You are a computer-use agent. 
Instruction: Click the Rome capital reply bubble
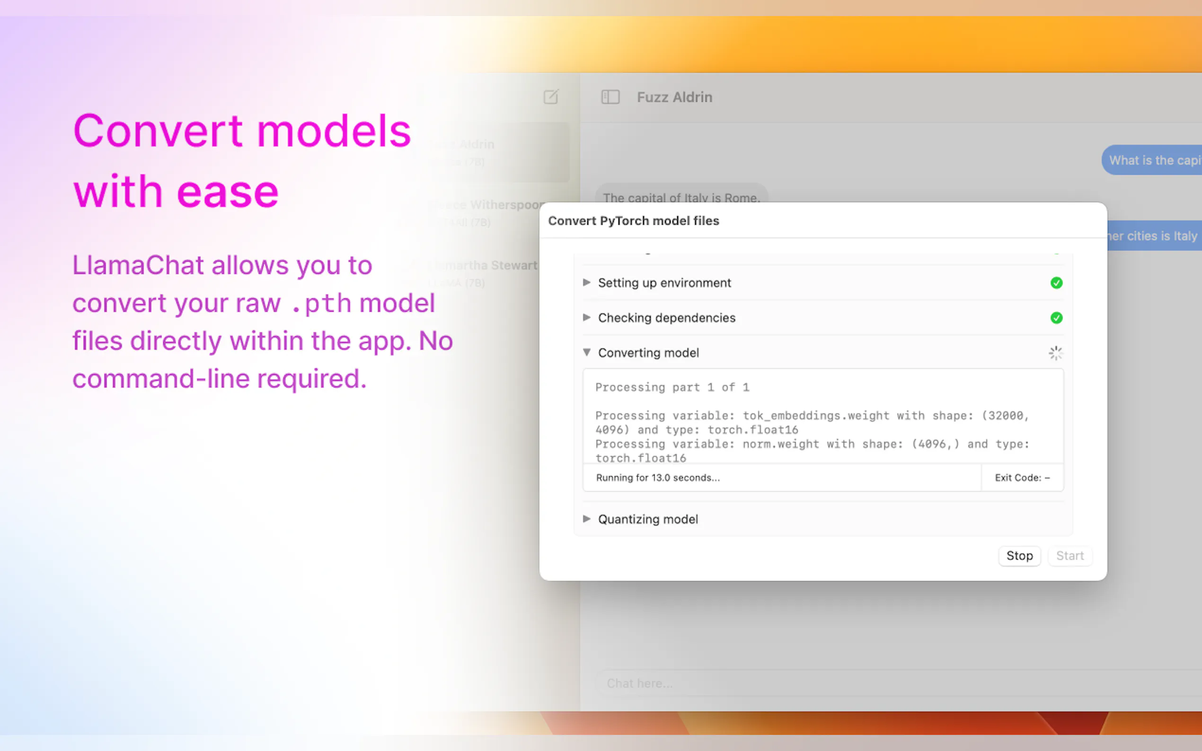pos(681,196)
